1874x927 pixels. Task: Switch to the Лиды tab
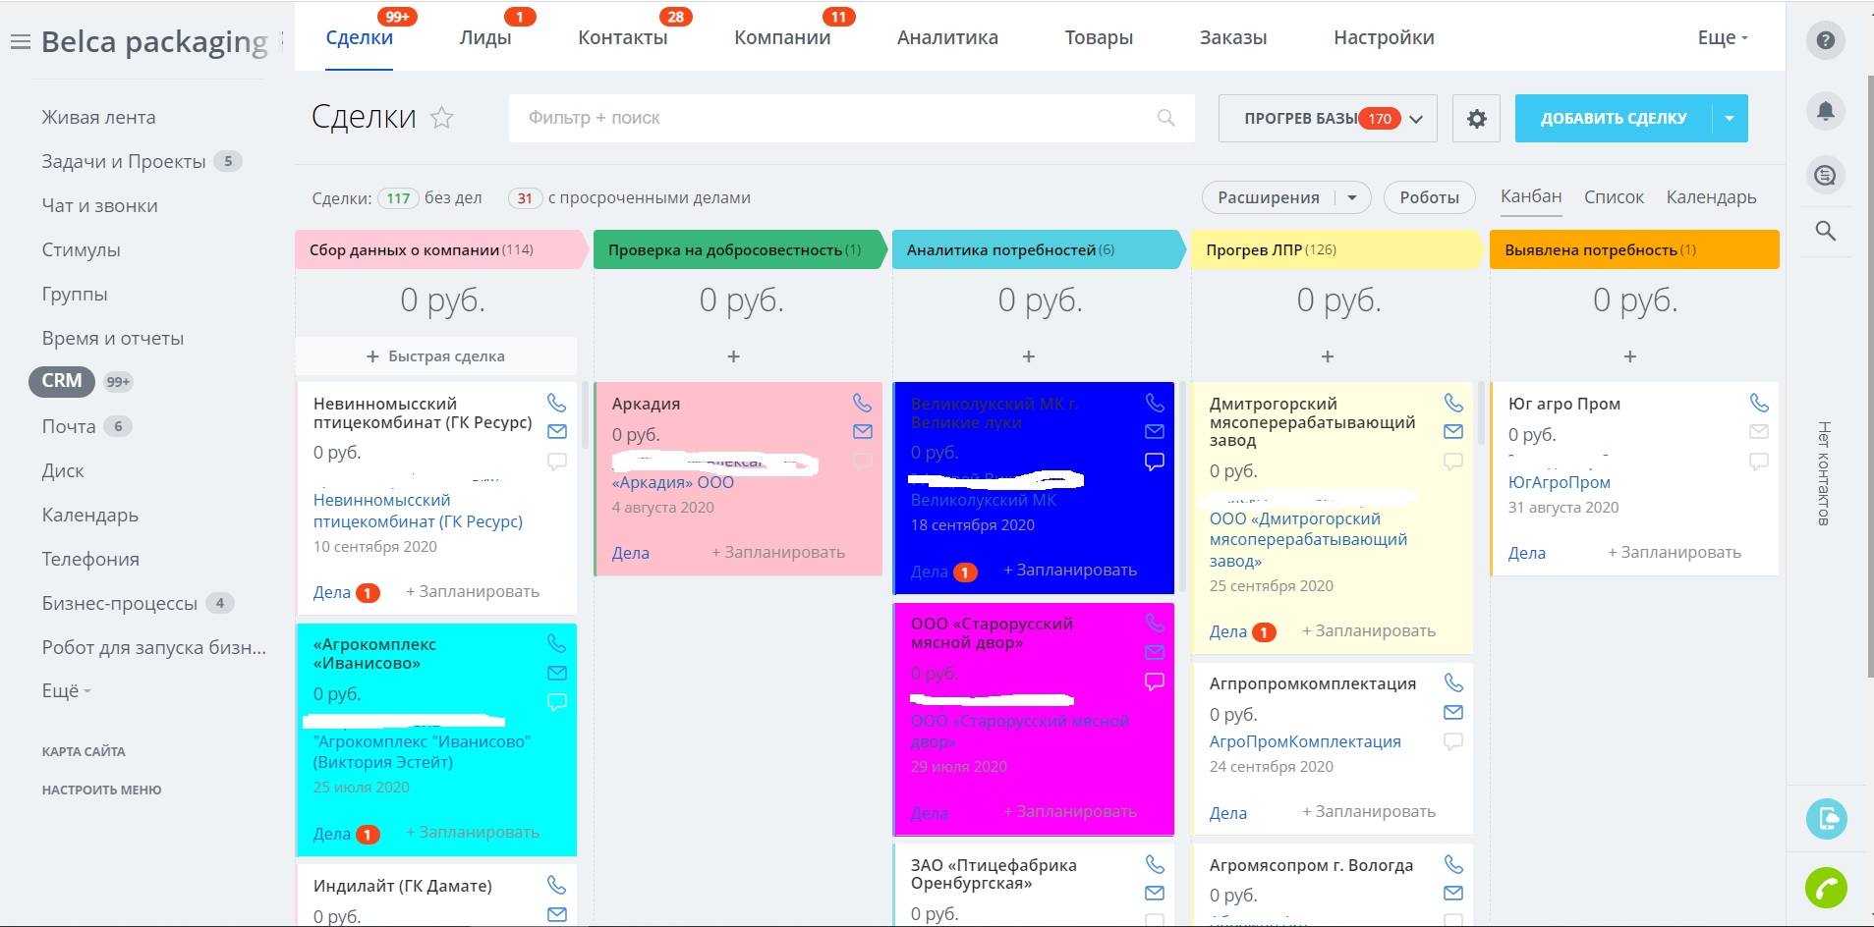(x=485, y=38)
